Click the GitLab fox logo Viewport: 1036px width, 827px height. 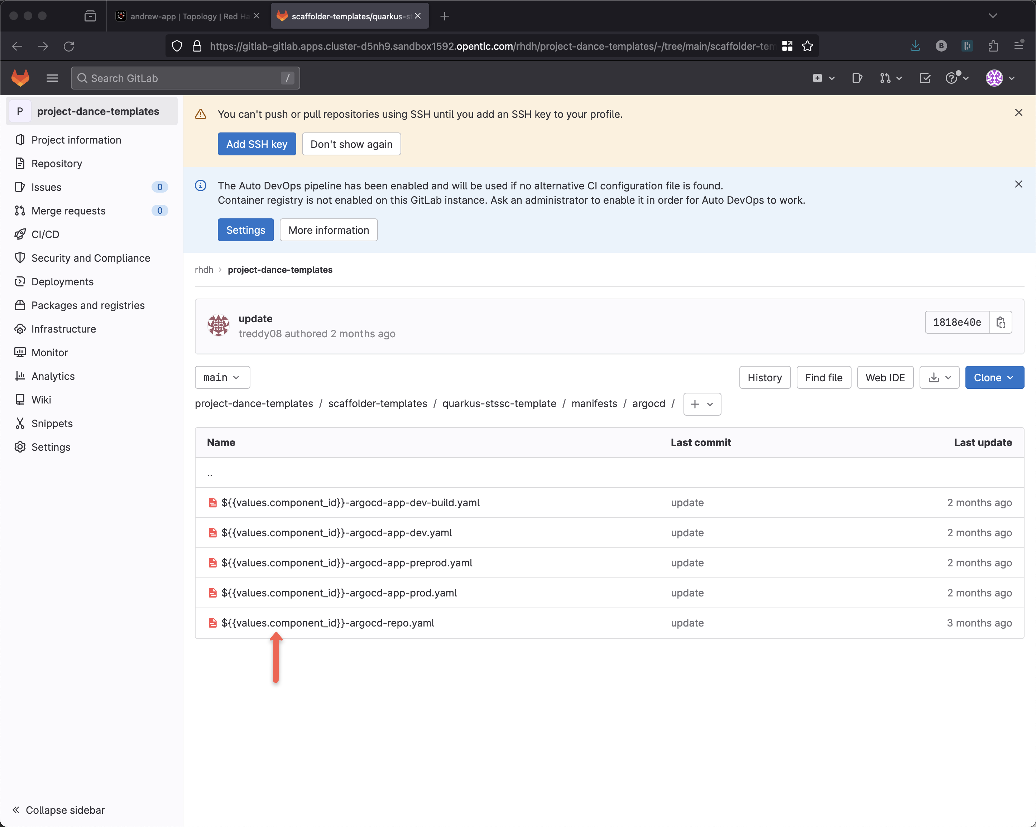(20, 78)
